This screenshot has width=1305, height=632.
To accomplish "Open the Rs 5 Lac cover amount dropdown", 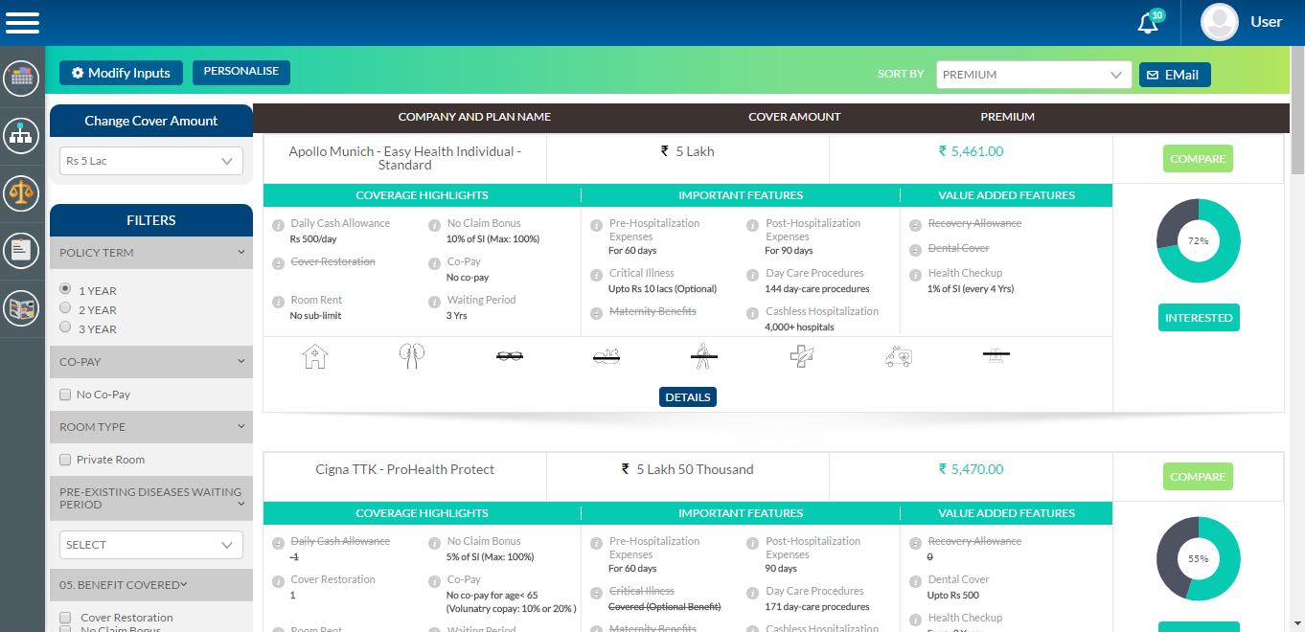I will 150,161.
